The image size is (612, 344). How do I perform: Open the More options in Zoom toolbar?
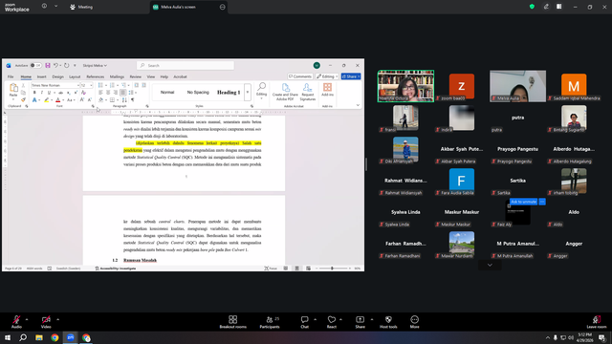[414, 322]
